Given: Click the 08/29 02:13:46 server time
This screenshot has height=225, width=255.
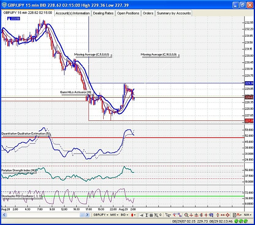Looking at the screenshot, I should point(221,221).
